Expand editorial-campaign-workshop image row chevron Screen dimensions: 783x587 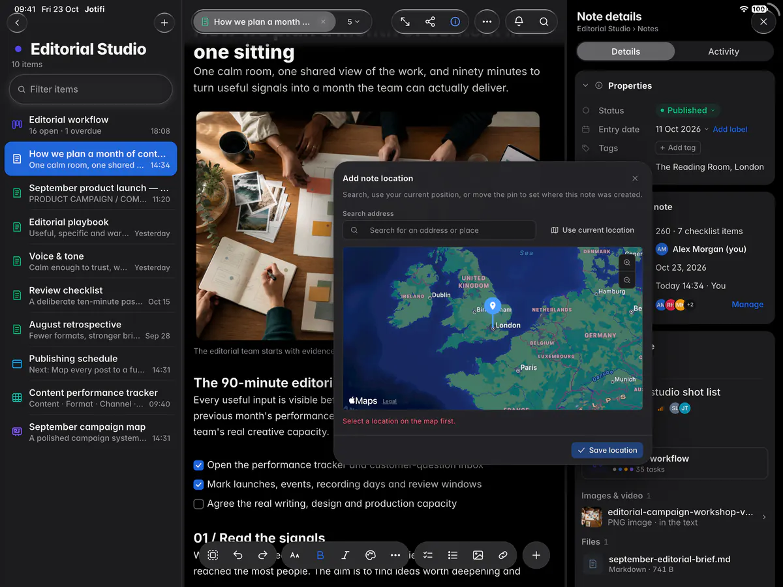click(764, 517)
